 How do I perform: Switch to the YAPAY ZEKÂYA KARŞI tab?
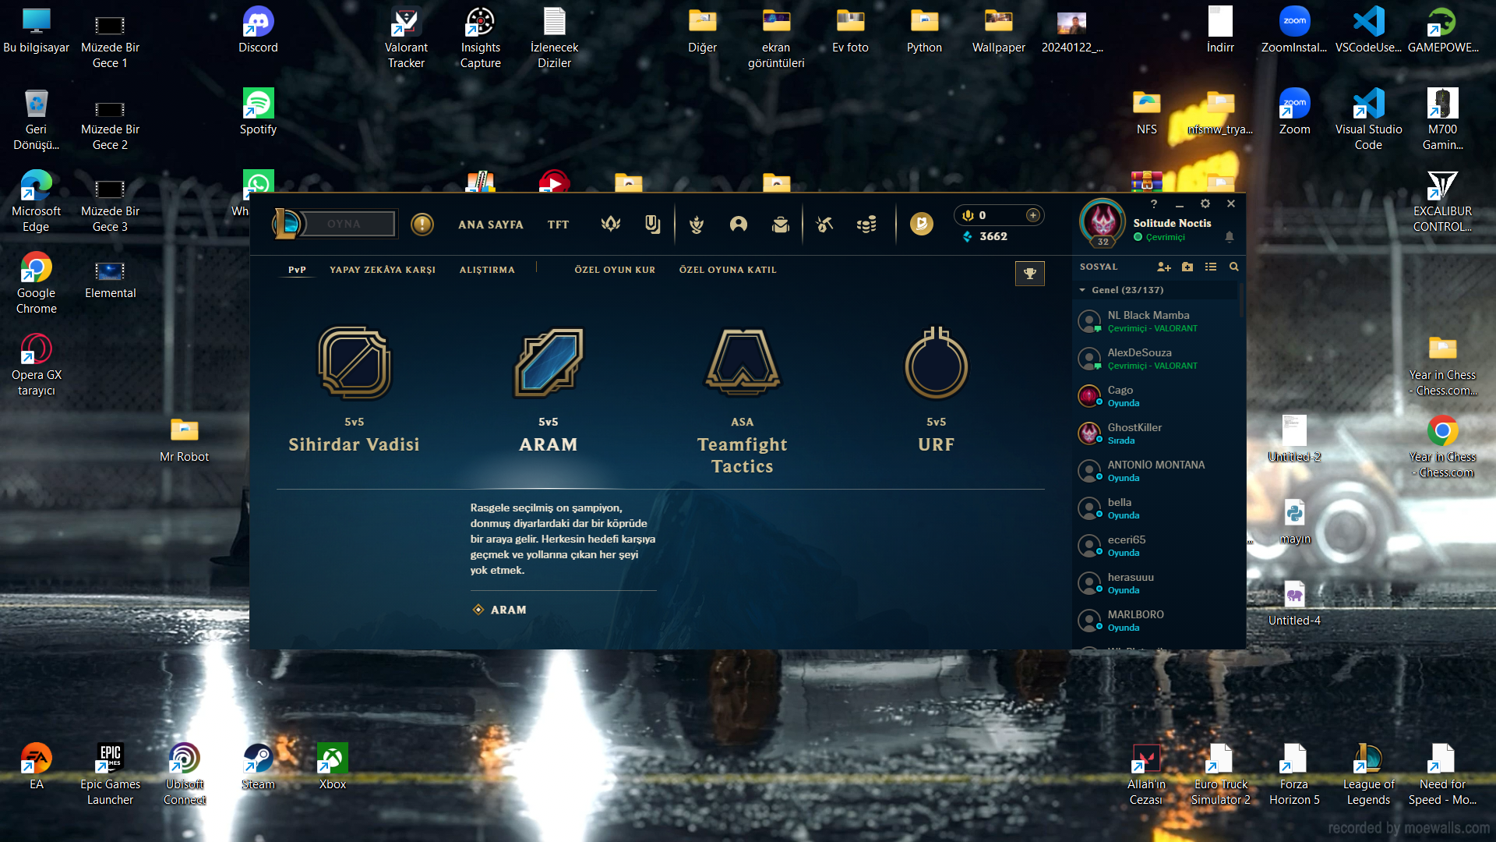point(382,270)
